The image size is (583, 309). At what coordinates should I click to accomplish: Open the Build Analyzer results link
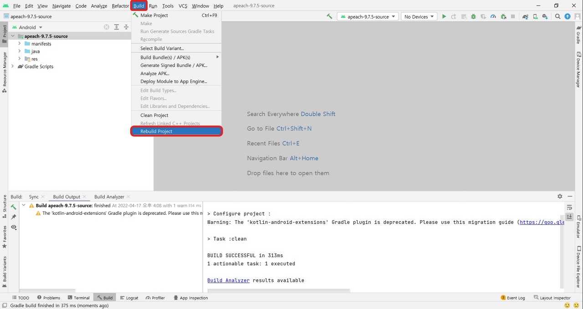click(228, 280)
